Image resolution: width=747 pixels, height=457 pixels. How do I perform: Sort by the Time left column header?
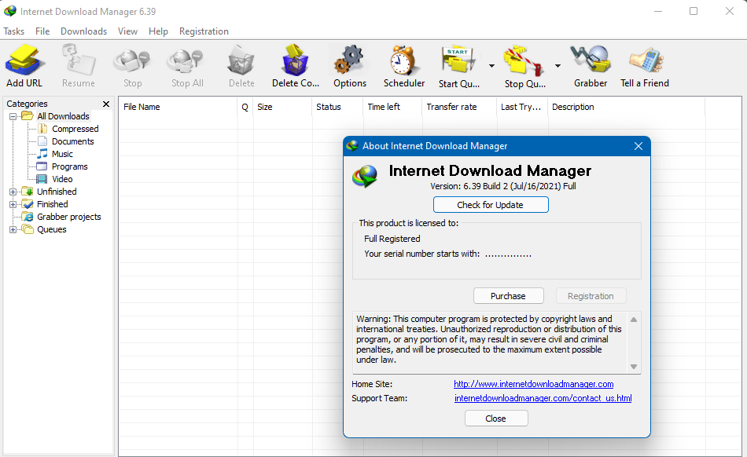pos(392,107)
